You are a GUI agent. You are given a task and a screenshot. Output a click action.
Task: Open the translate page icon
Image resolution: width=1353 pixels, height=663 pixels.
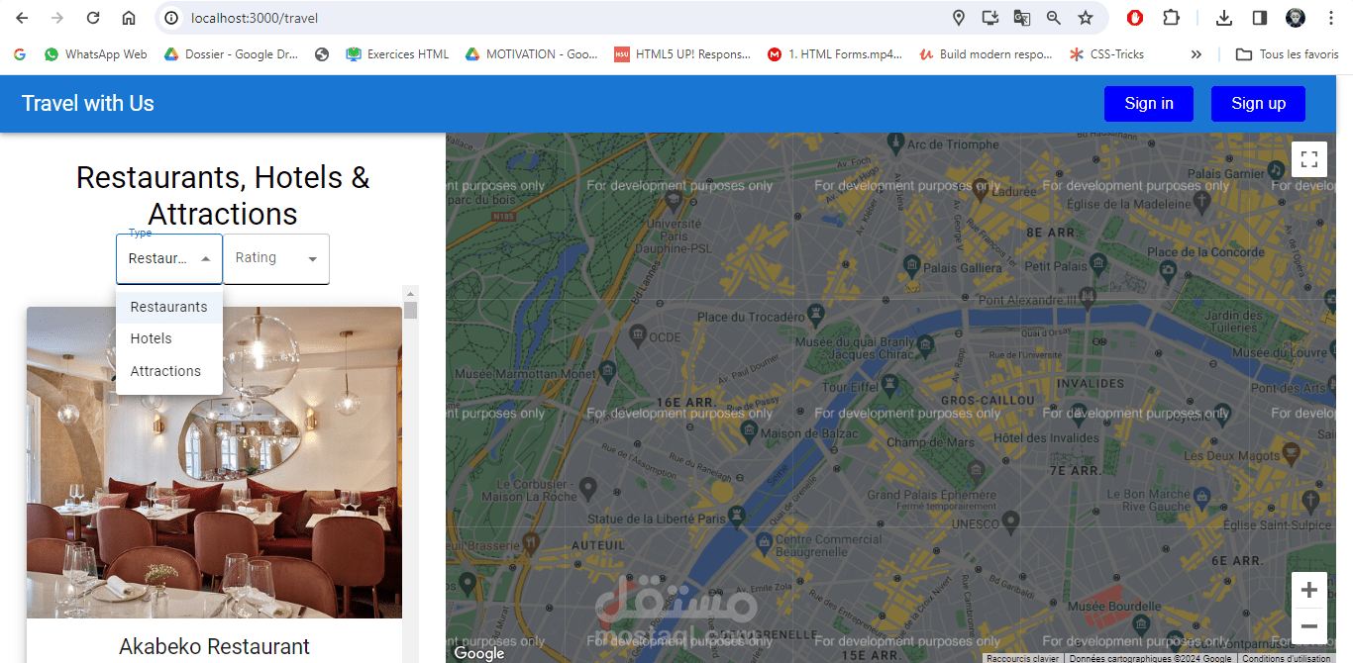click(1021, 18)
